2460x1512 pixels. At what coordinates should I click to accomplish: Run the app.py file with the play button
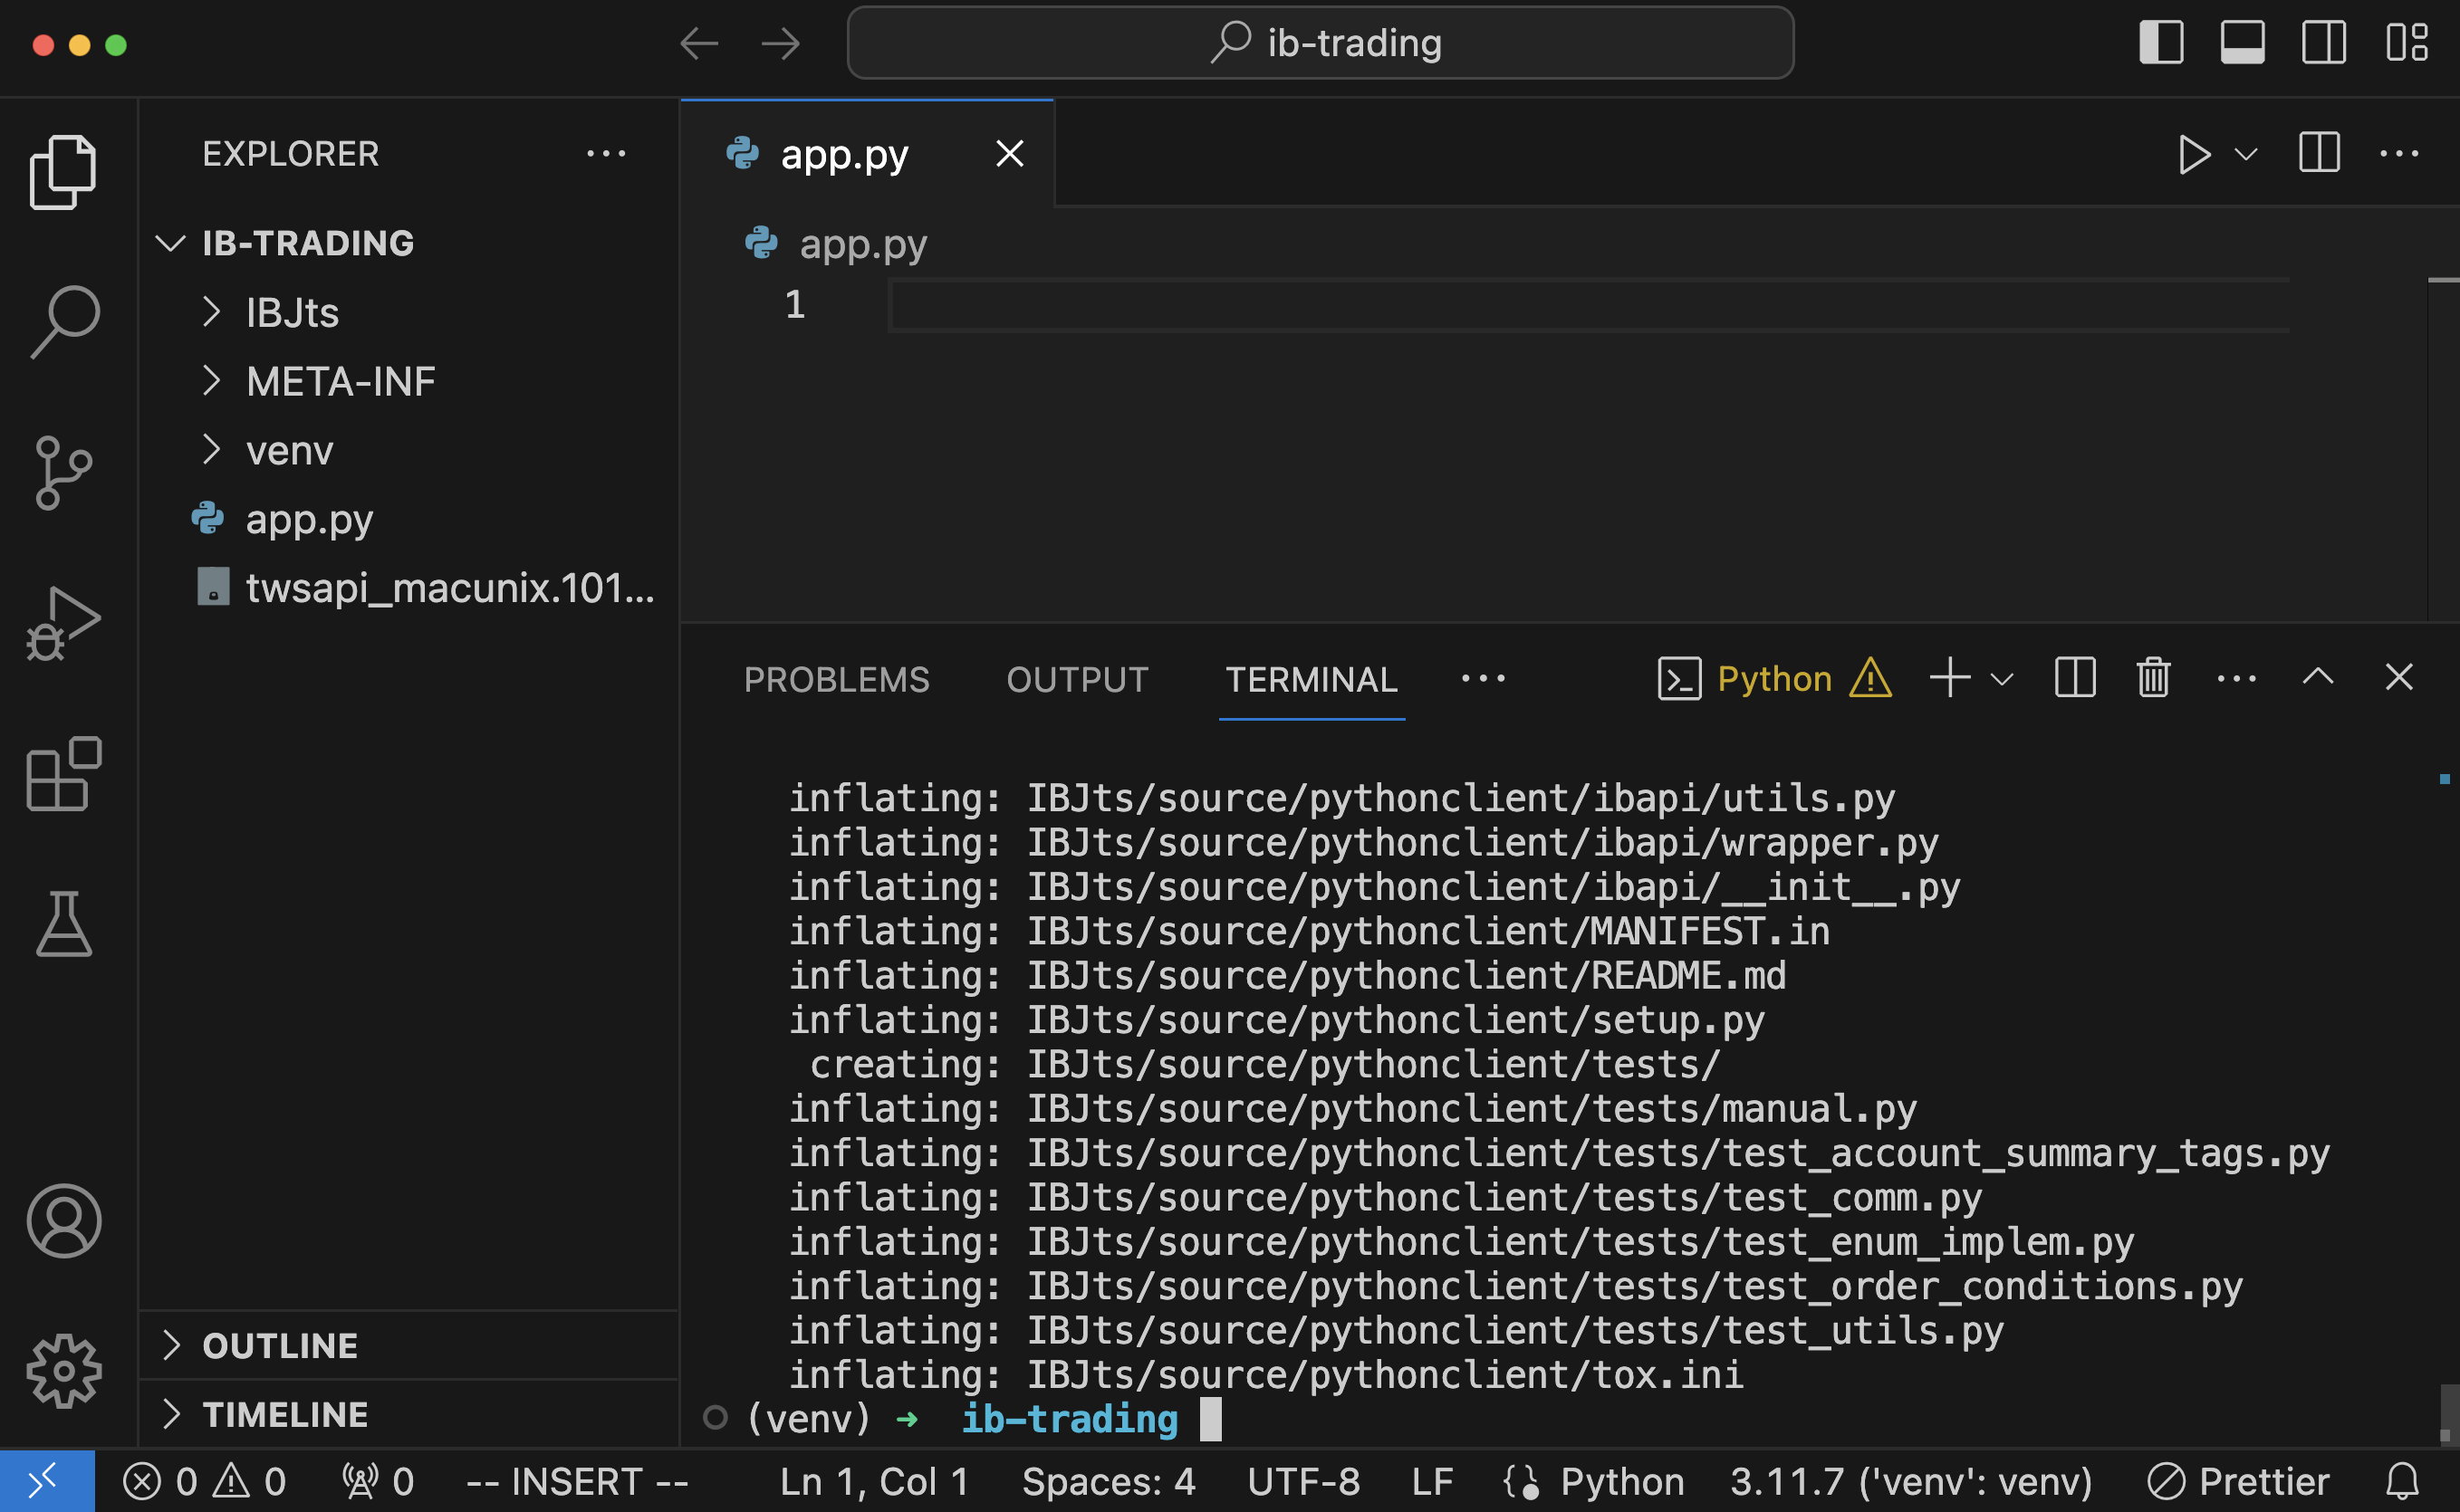coord(2195,154)
